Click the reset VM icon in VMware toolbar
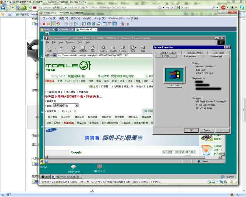 click(58, 24)
